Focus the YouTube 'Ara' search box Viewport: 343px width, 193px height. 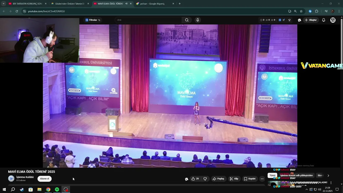tap(149, 20)
